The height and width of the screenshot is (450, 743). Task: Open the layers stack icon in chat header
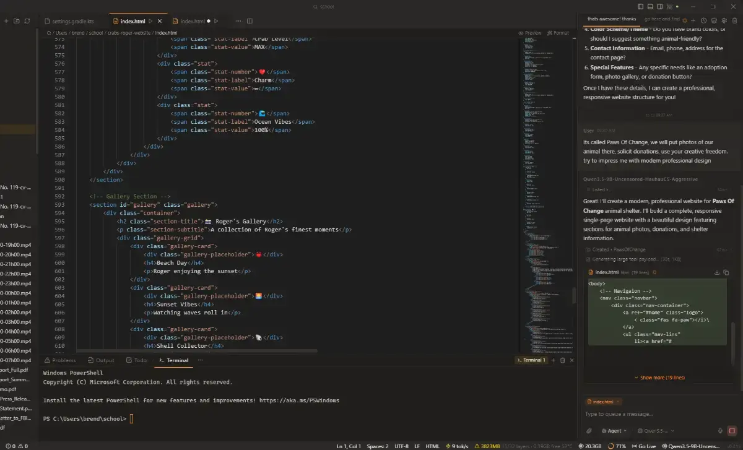pyautogui.click(x=714, y=20)
